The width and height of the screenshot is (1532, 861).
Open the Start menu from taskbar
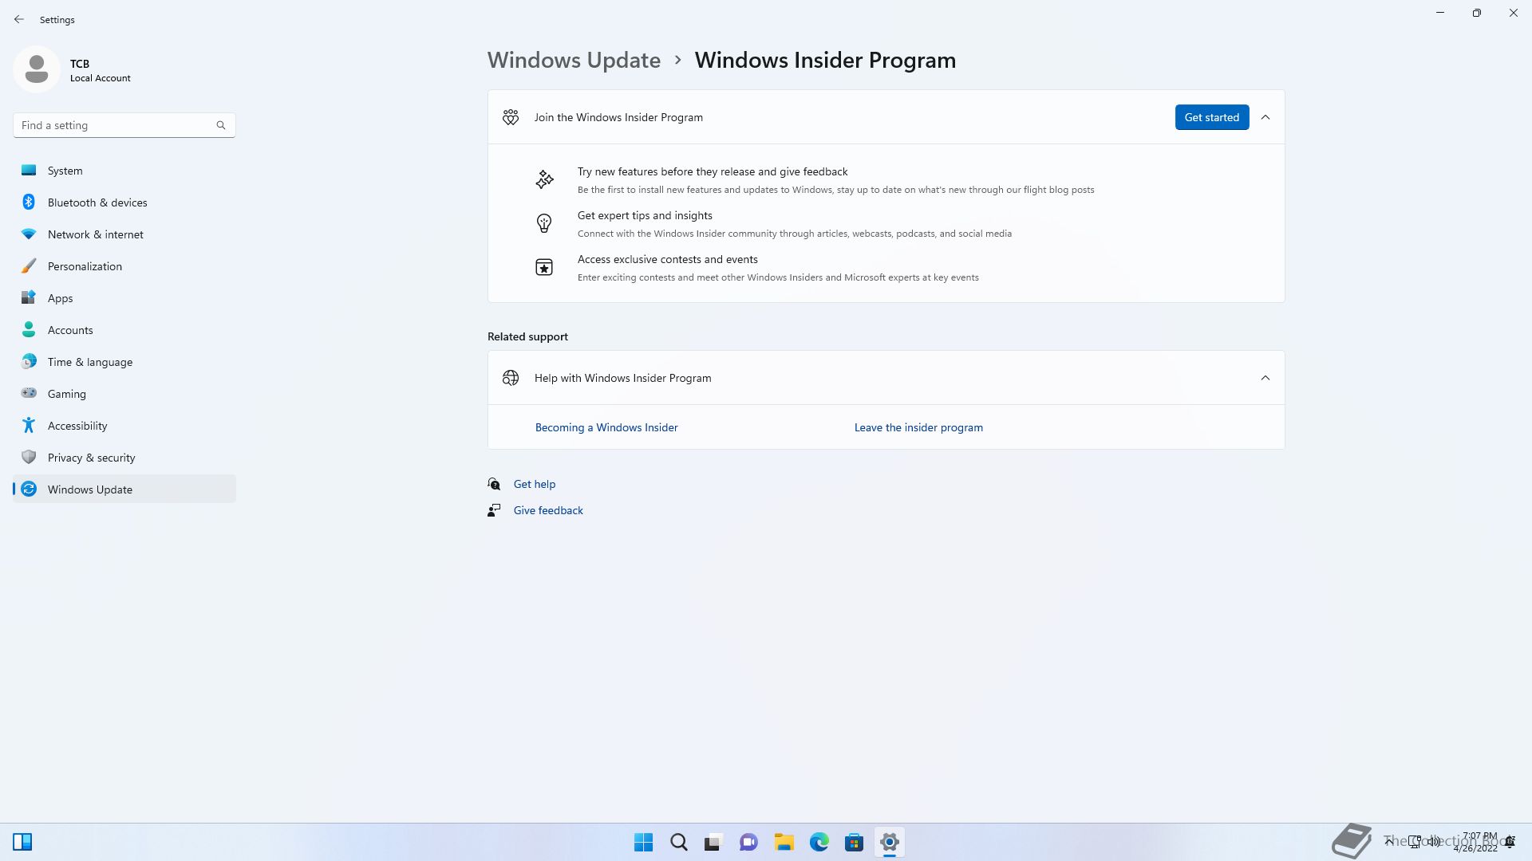click(x=643, y=842)
